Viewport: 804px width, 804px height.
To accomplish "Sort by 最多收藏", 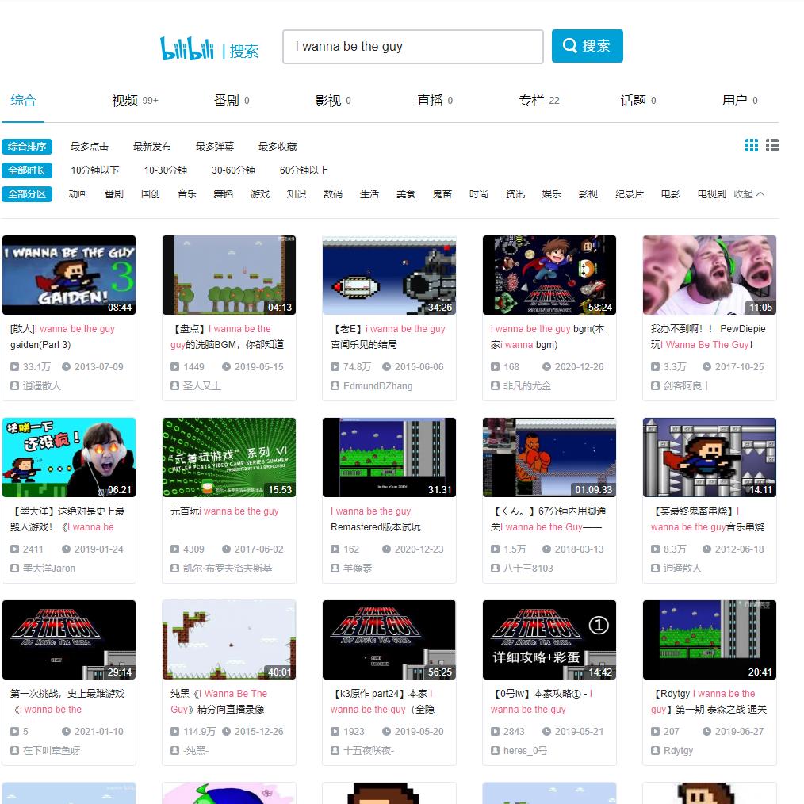I will (278, 147).
